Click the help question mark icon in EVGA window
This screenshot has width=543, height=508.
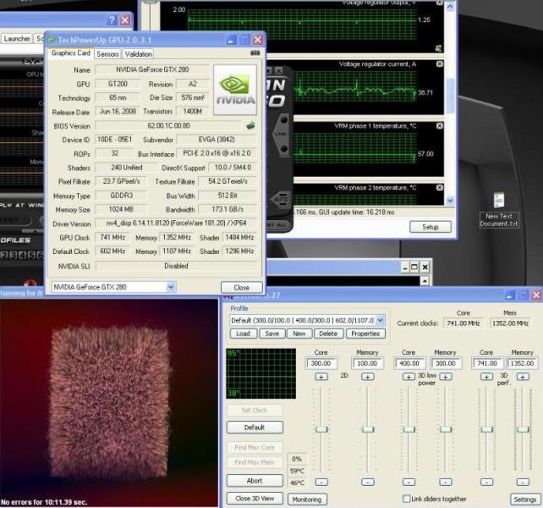click(x=112, y=20)
